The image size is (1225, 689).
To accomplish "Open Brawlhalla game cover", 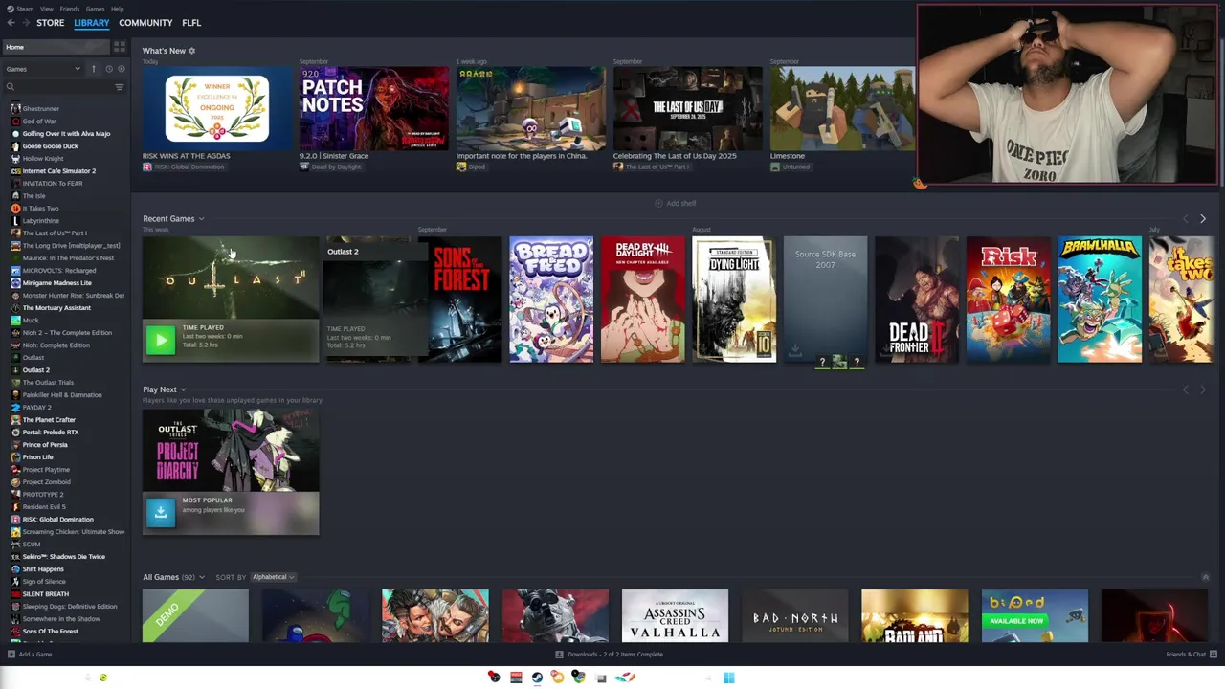I will tap(1100, 300).
